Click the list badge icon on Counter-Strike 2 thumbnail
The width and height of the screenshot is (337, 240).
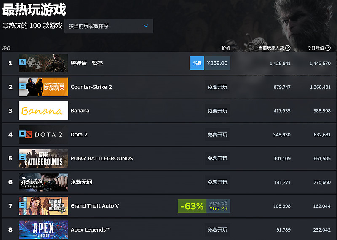tap(22, 86)
